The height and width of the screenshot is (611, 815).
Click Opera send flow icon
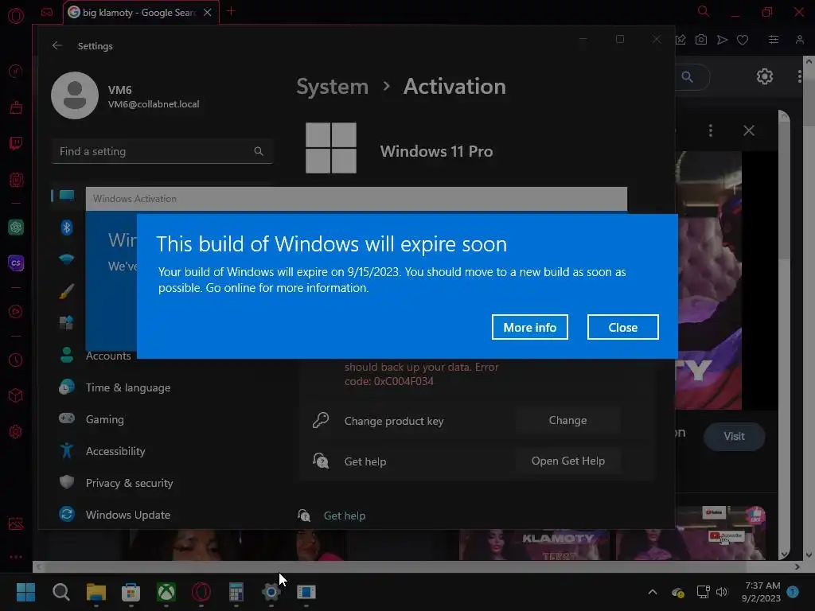click(722, 40)
